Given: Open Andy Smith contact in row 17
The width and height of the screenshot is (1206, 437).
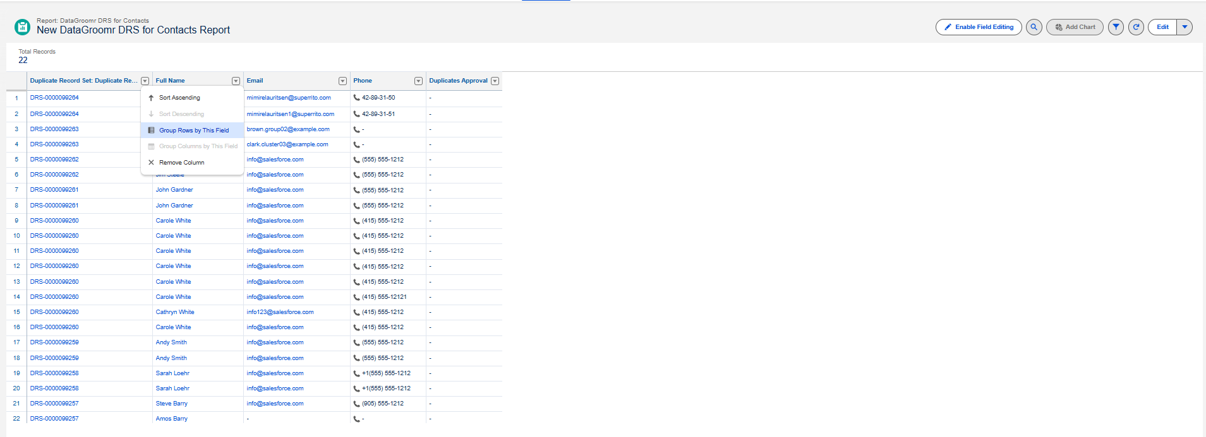Looking at the screenshot, I should click(x=171, y=342).
